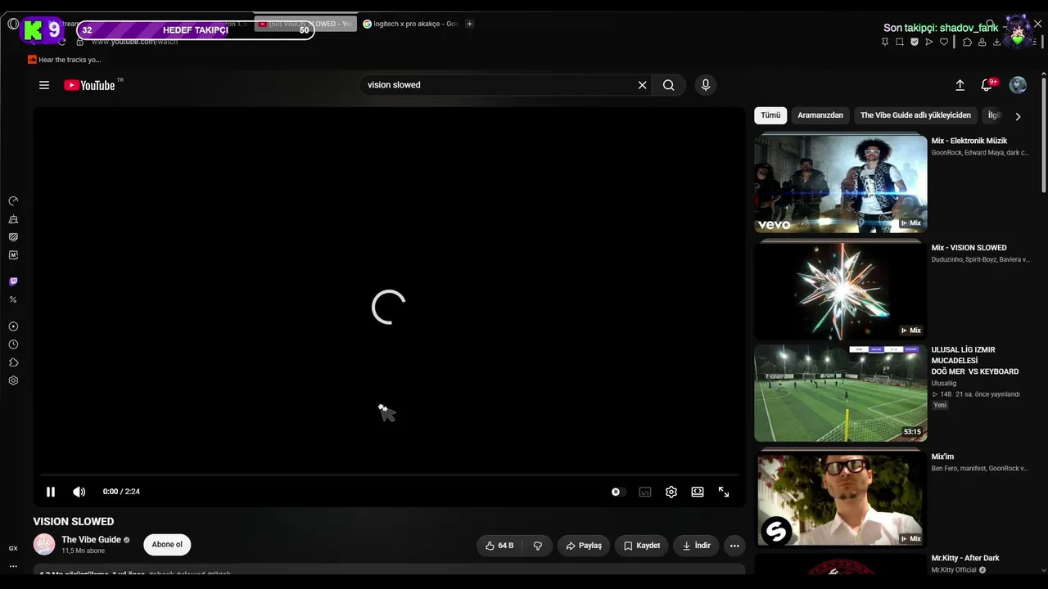1048x589 pixels.
Task: Select the Tümü filter chip
Action: [x=770, y=115]
